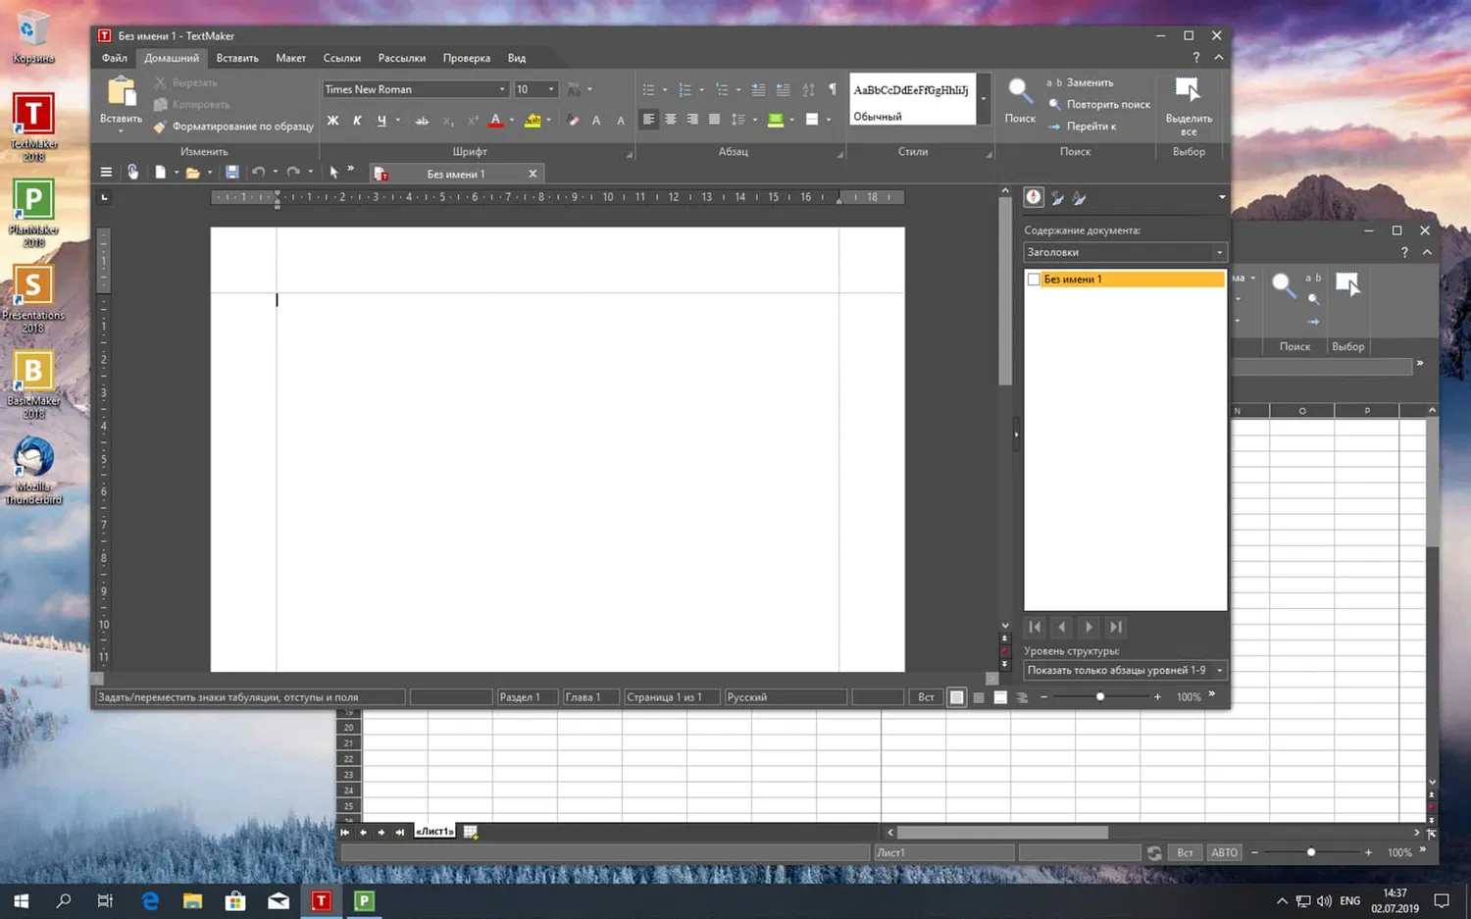The width and height of the screenshot is (1471, 919).
Task: Check the box next to Без имени 1 heading
Action: click(1034, 279)
